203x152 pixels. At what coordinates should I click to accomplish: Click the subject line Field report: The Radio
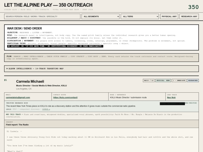17,125
